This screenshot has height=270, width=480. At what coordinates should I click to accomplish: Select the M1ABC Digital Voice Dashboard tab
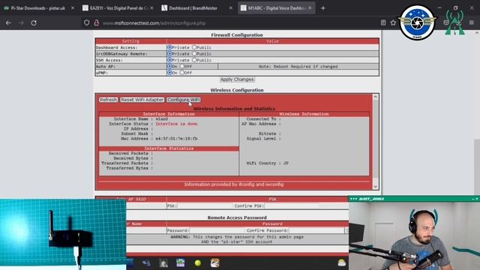point(277,8)
